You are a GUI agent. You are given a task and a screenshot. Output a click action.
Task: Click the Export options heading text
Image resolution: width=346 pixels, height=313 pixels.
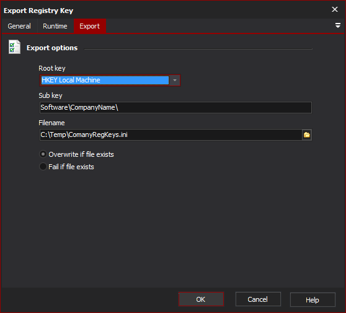click(52, 48)
